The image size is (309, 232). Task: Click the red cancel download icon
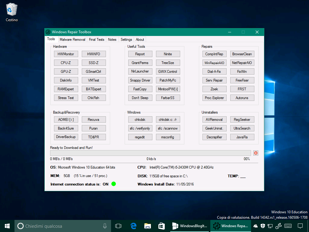click(x=256, y=153)
